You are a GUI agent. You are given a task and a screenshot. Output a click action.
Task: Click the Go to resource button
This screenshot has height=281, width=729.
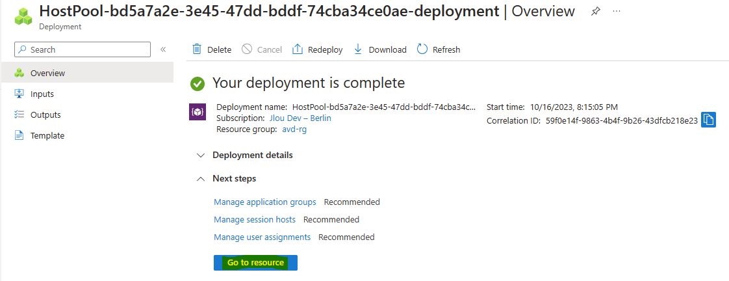256,263
